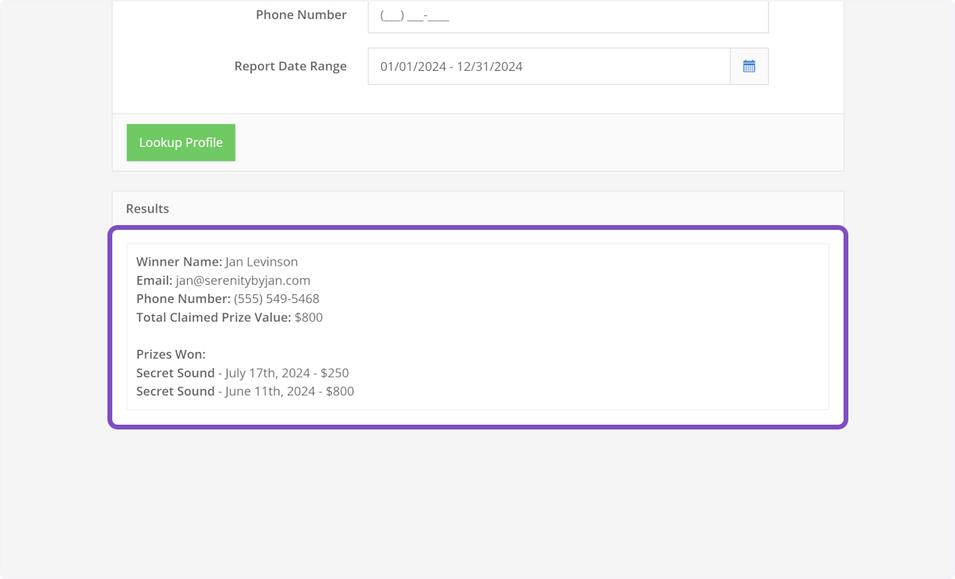Click the Lookup Profile button
The image size is (955, 579).
(181, 142)
